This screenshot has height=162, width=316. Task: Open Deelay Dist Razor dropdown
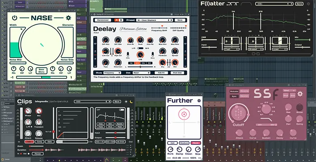tap(141, 73)
